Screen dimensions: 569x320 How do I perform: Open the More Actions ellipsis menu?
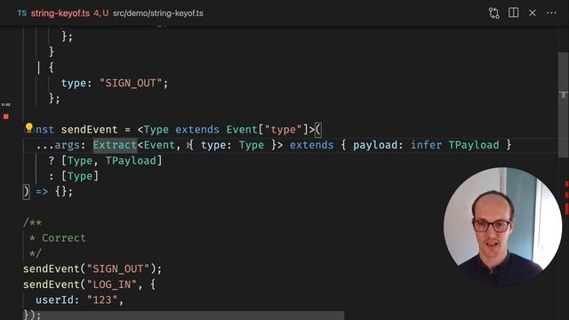[x=551, y=12]
